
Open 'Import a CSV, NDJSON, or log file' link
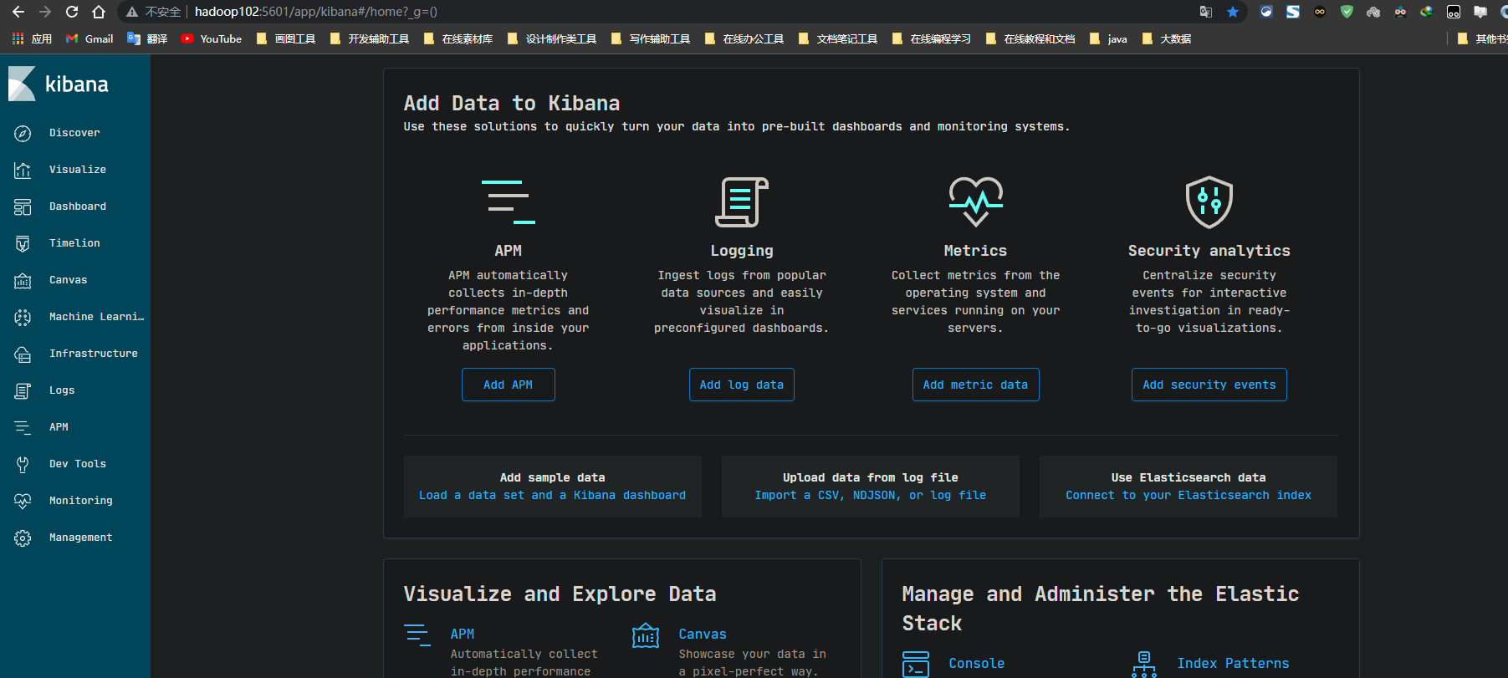pos(871,496)
